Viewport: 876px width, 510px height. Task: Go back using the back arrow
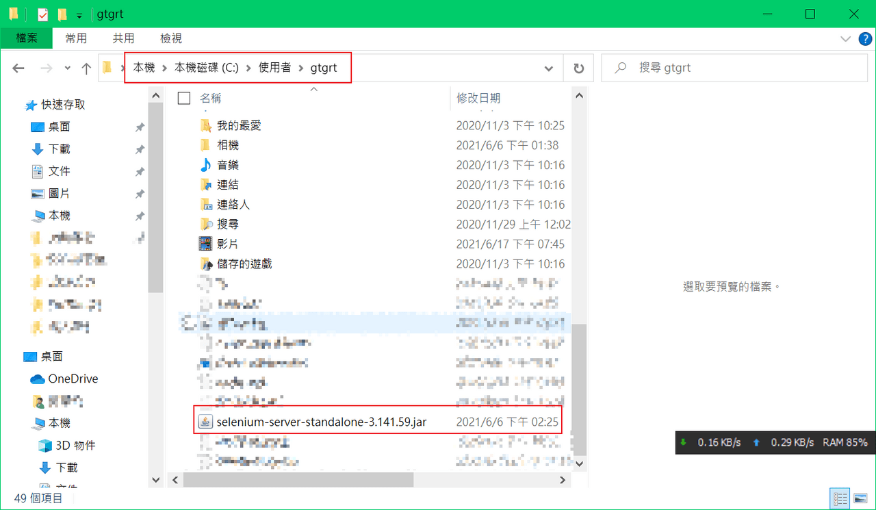(18, 68)
